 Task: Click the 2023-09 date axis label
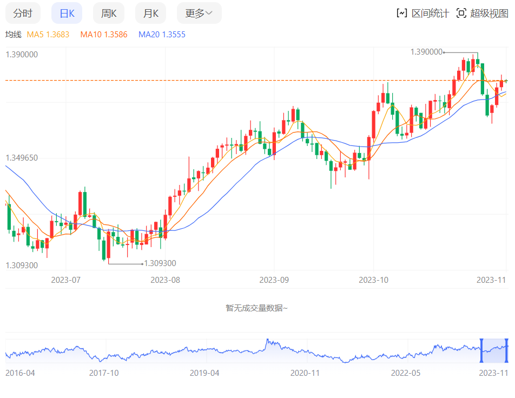point(274,280)
